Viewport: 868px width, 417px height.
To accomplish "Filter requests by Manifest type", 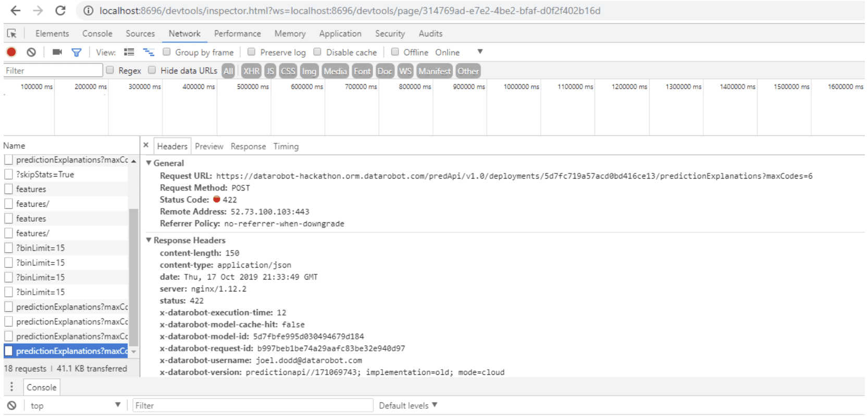I will (435, 71).
